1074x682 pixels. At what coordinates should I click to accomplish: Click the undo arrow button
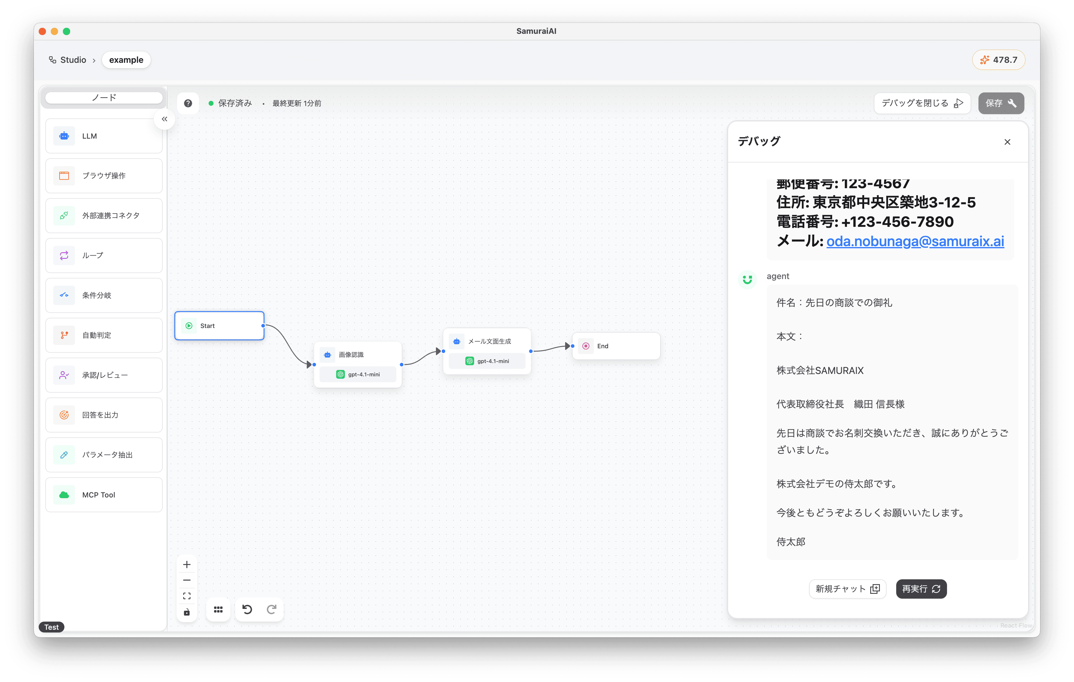pos(247,609)
